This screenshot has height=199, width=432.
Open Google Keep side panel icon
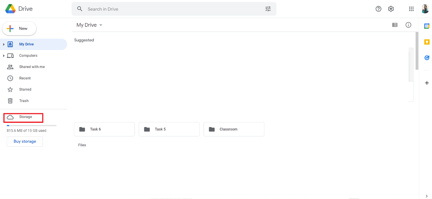coord(427,42)
